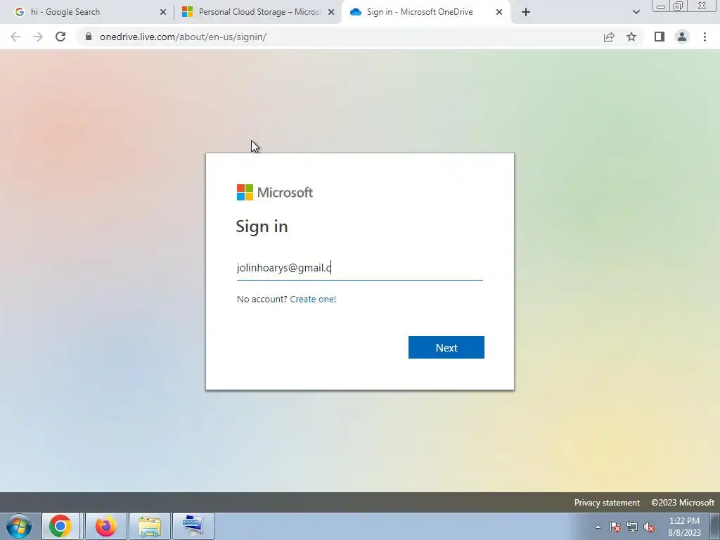720x540 pixels.
Task: Close the Sign in - Microsoft OneDrive tab
Action: coord(499,12)
